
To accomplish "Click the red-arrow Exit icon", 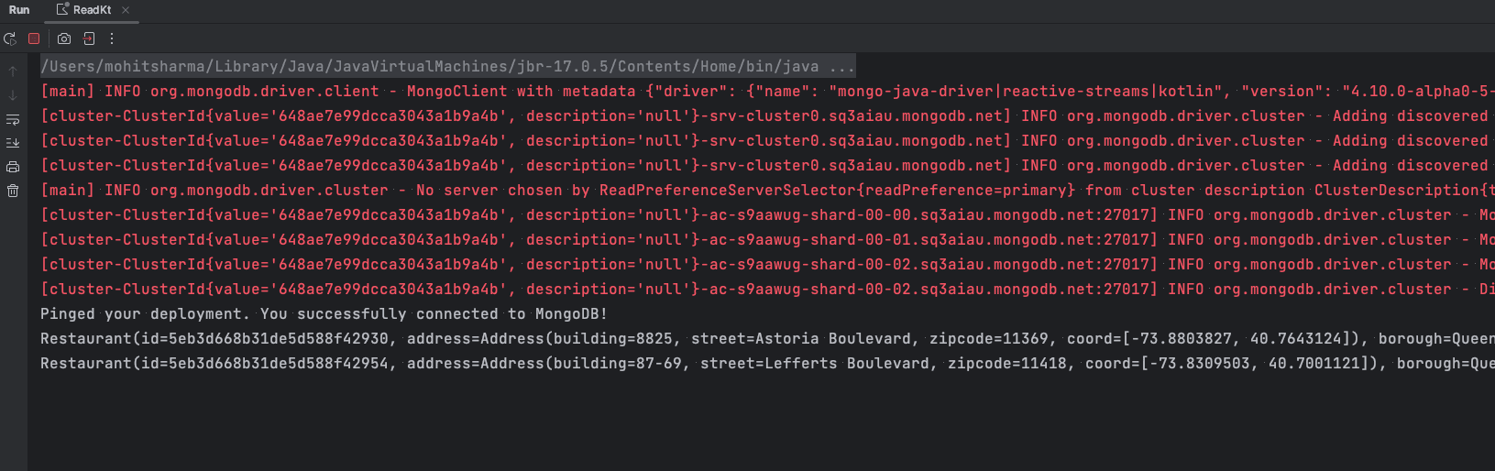I will (89, 38).
